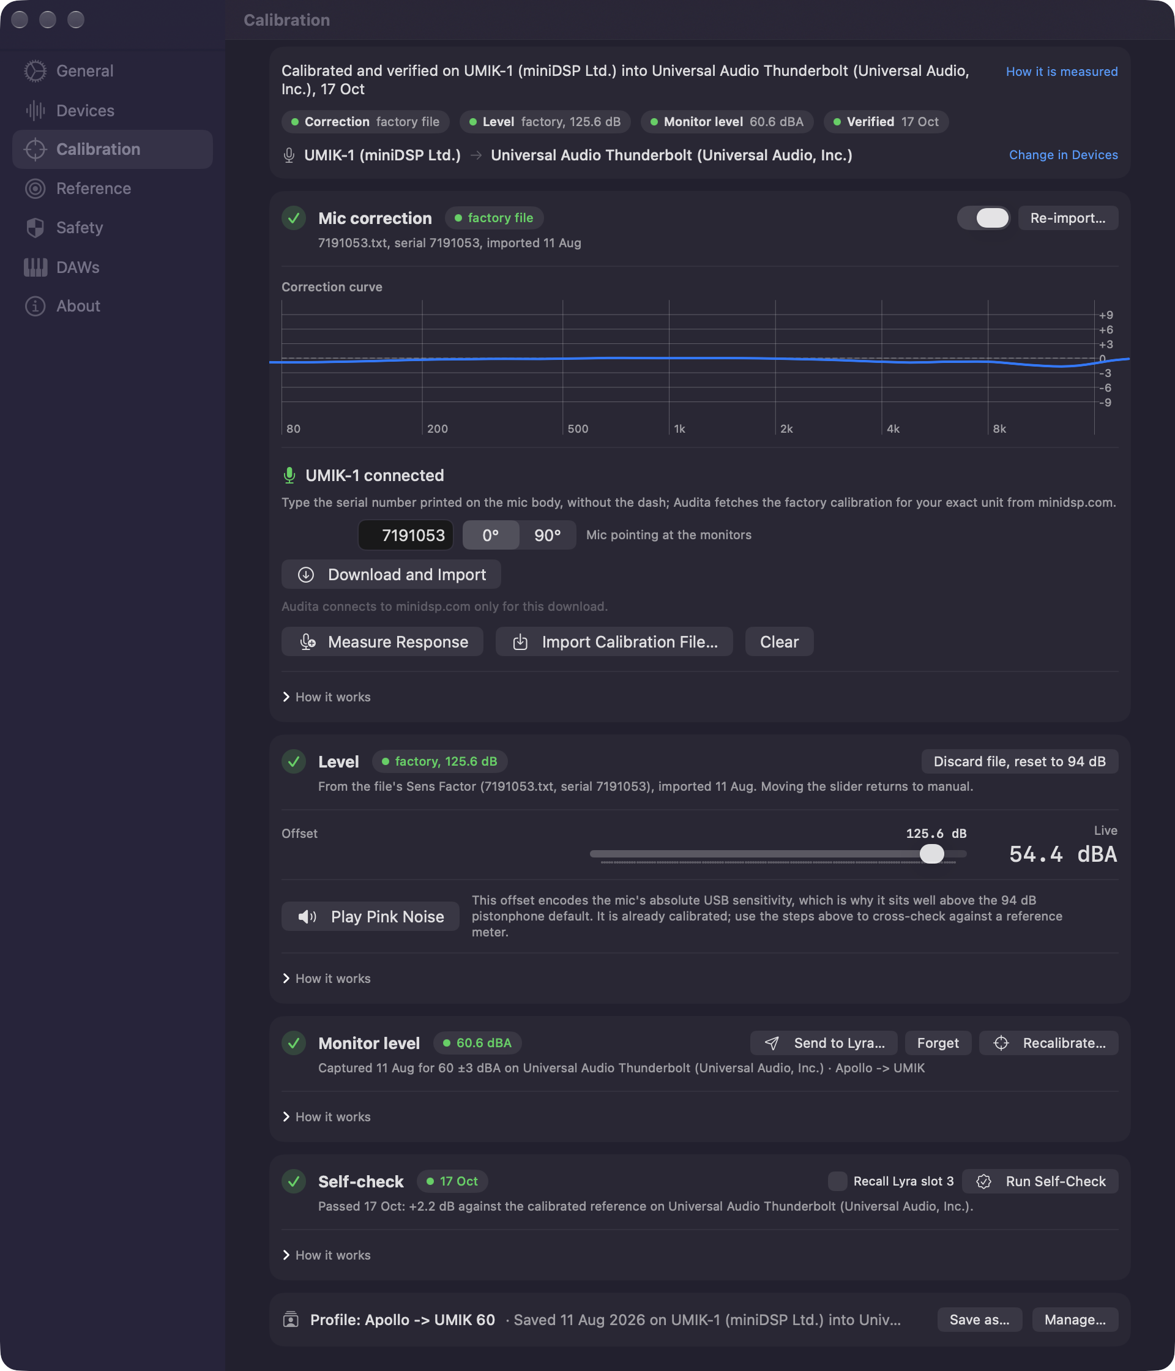Click the green check icon beside Self-check
The height and width of the screenshot is (1371, 1175).
tap(294, 1181)
